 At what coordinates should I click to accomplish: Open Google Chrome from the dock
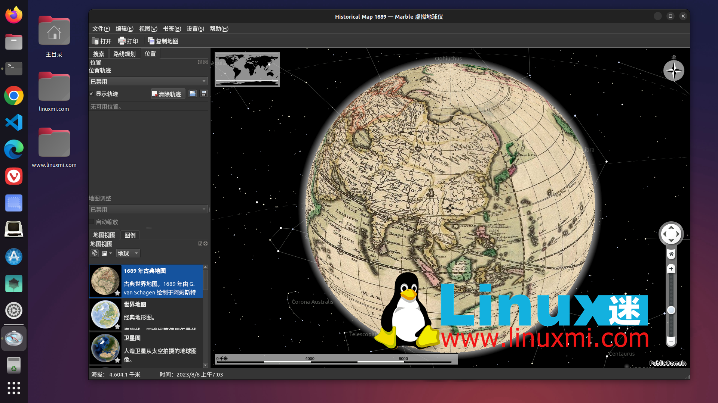(14, 96)
